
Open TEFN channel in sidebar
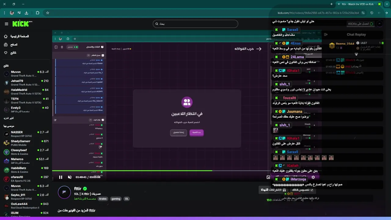pos(26,101)
